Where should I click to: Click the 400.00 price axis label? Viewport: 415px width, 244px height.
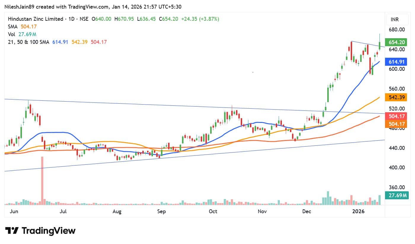click(x=397, y=168)
